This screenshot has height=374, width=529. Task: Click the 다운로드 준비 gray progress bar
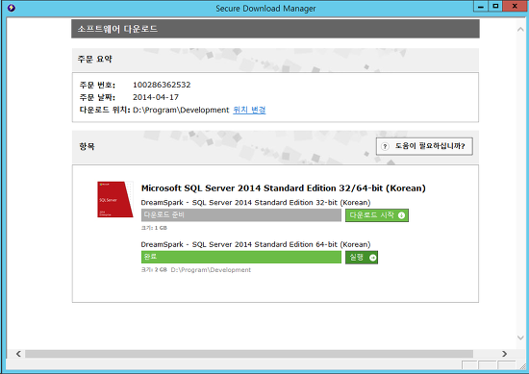[241, 215]
